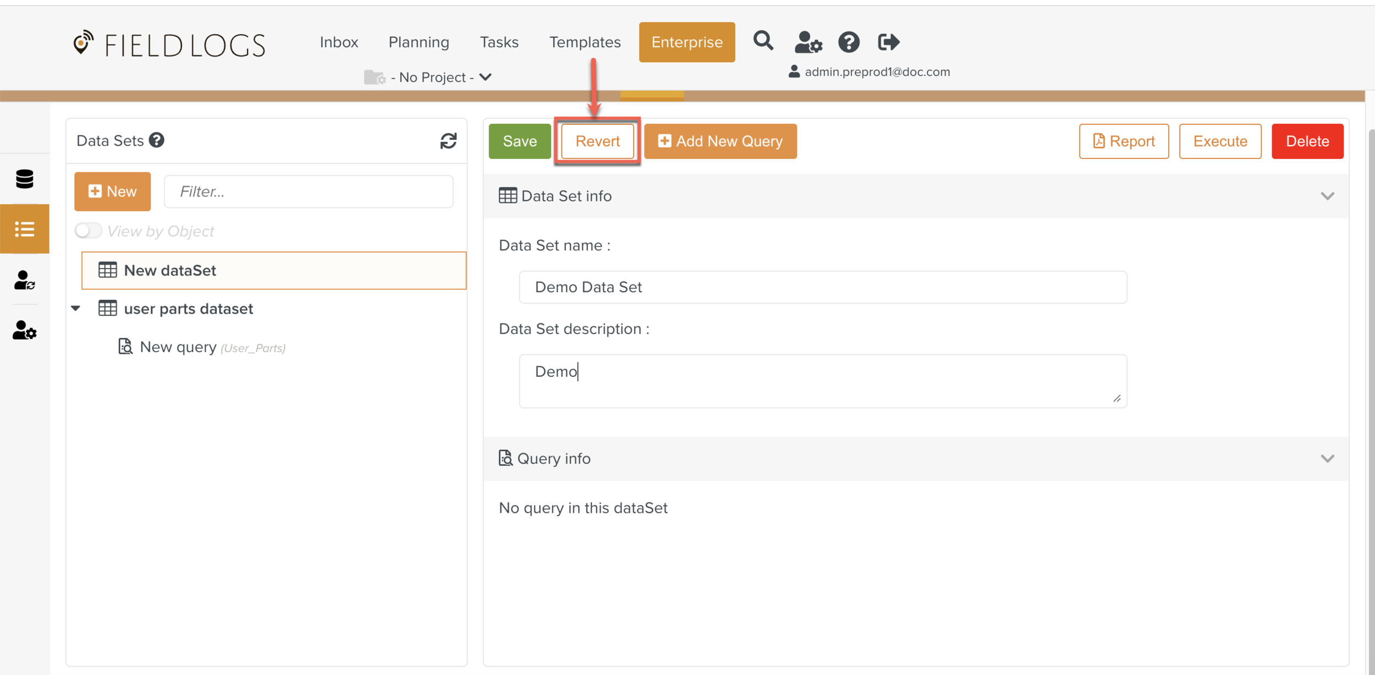Select New query tree item

[x=178, y=347]
